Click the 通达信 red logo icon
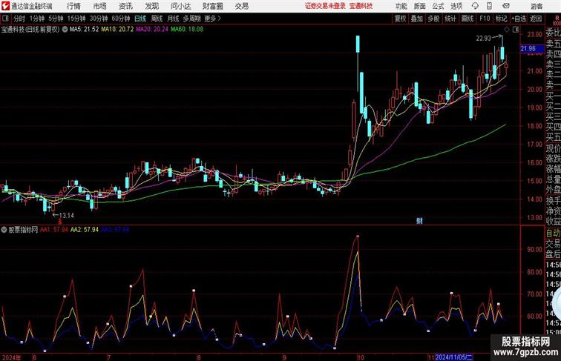The image size is (561, 361). [5, 6]
